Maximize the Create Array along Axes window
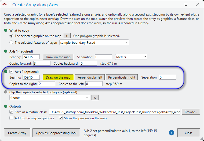 point(186,4)
